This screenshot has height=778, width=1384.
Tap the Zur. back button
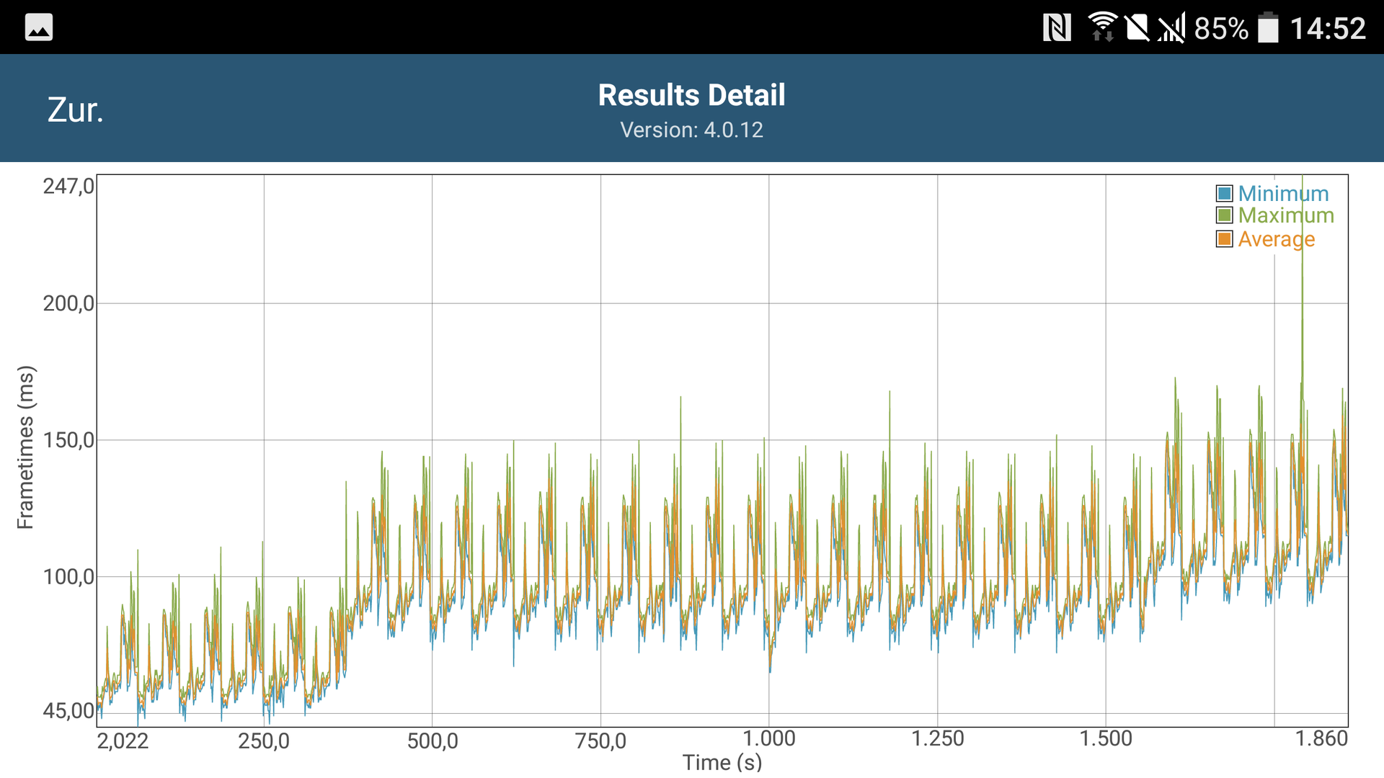[76, 110]
